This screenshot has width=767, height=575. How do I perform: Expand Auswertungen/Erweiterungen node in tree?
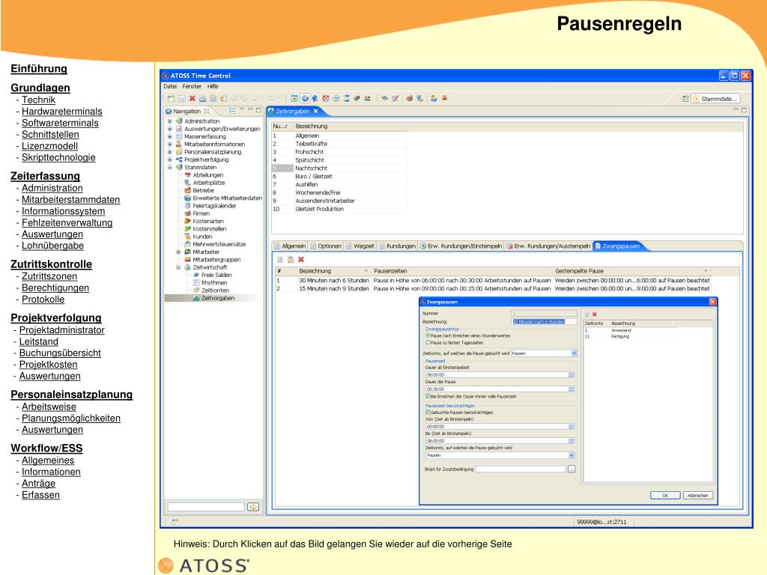pos(170,129)
